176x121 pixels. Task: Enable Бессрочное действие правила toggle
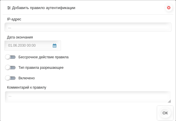pyautogui.click(x=10, y=57)
